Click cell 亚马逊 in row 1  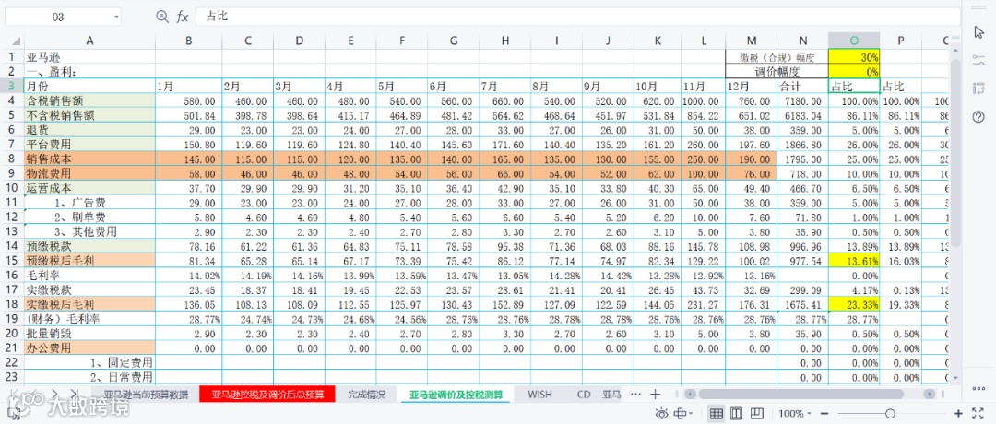[x=89, y=57]
